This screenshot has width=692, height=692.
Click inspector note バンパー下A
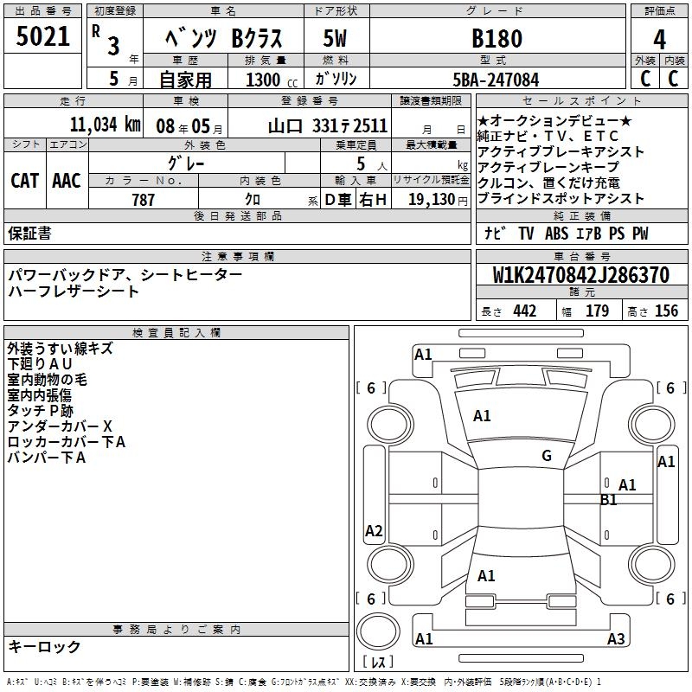click(x=47, y=458)
